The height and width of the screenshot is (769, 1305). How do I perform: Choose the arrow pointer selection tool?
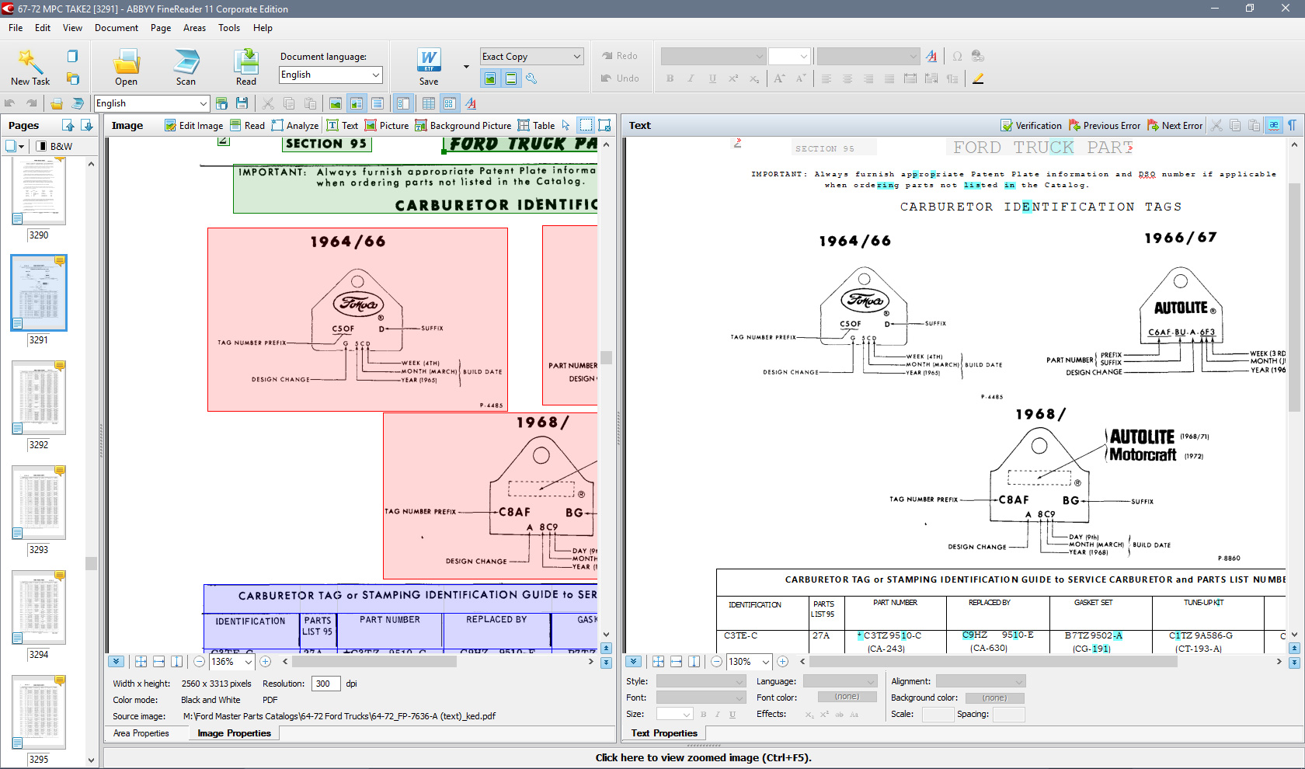click(565, 125)
